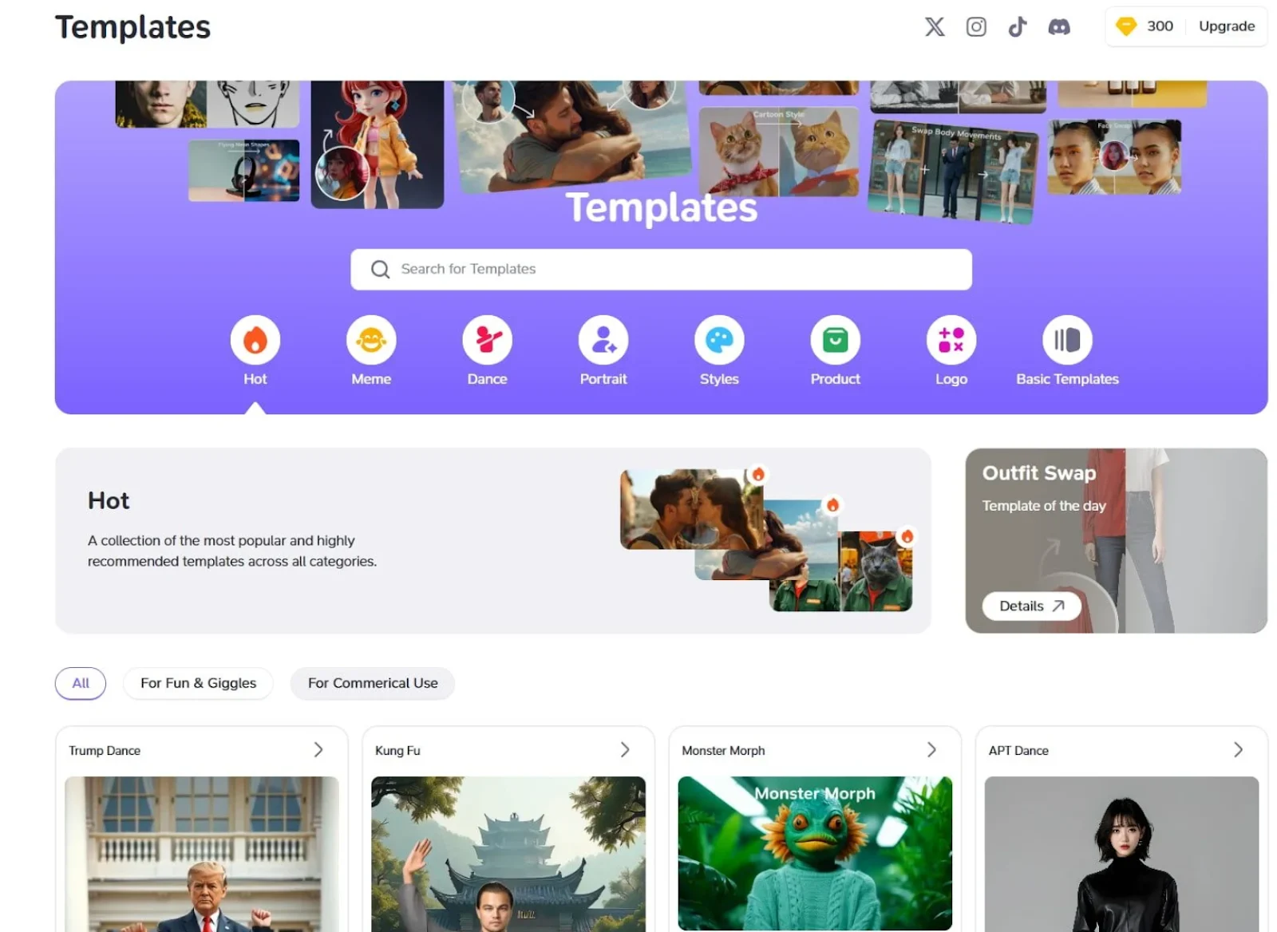Image resolution: width=1277 pixels, height=932 pixels.
Task: Open the Instagram social icon
Action: pyautogui.click(x=975, y=27)
